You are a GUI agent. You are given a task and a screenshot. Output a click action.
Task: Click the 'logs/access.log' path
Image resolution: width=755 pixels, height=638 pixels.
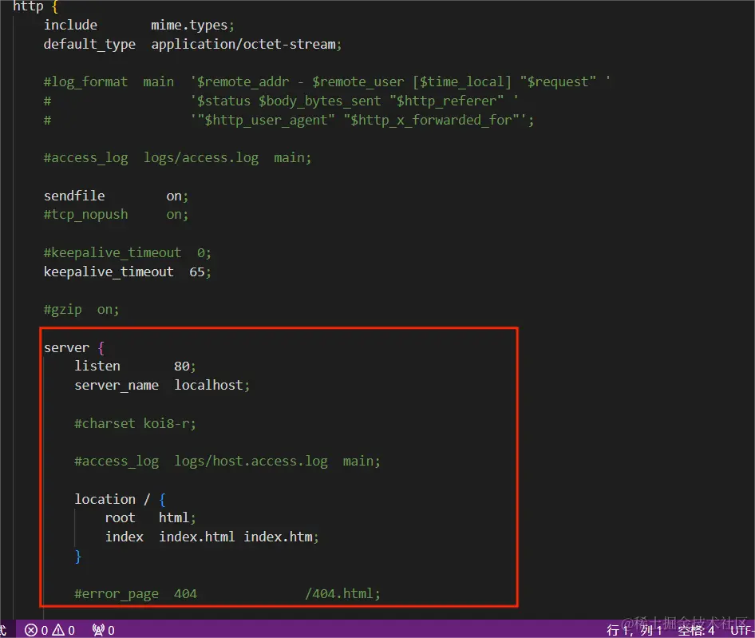click(201, 158)
